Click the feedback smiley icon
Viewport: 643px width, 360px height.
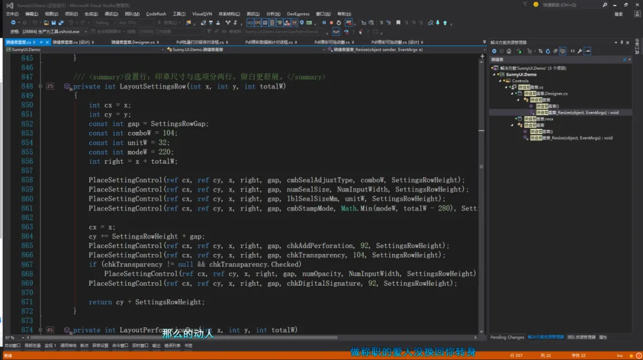point(536,5)
